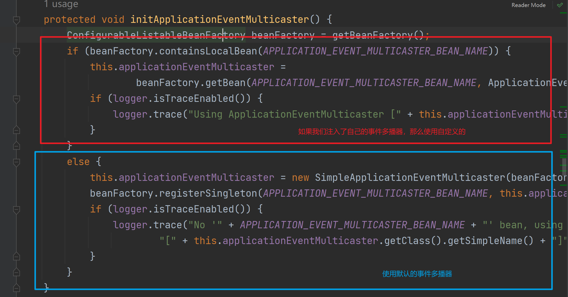This screenshot has width=568, height=297.
Task: Click beanFactory.getBean call
Action: click(x=191, y=83)
